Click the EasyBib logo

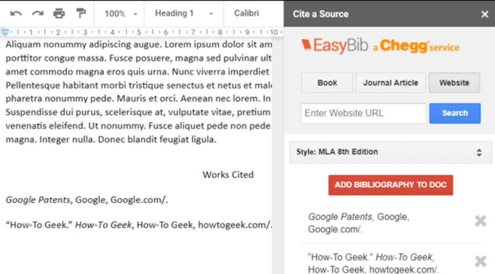(x=335, y=46)
